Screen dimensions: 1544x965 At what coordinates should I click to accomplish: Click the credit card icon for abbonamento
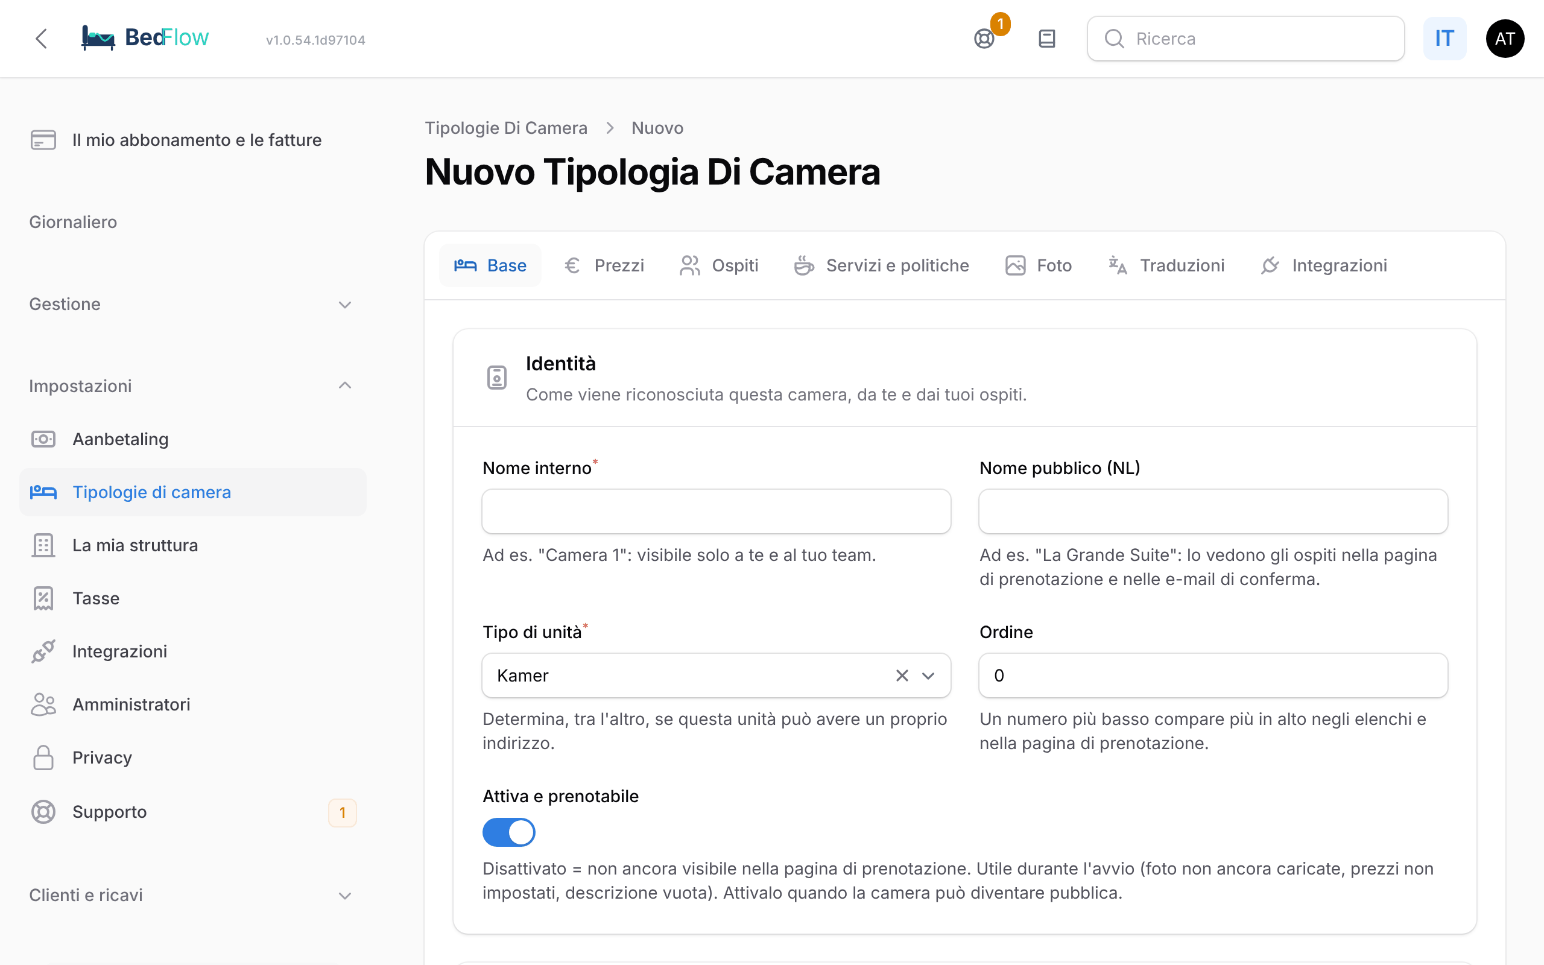pos(43,140)
